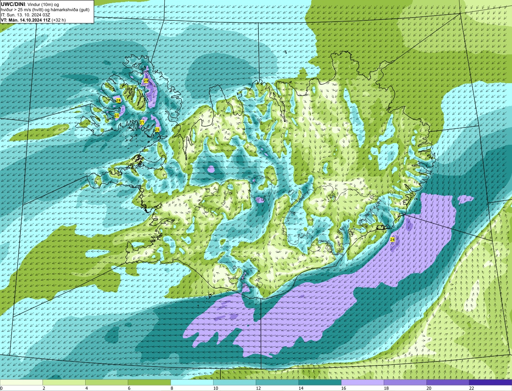The image size is (512, 391).
Task: Click the scale label "10"
Action: pos(216,388)
